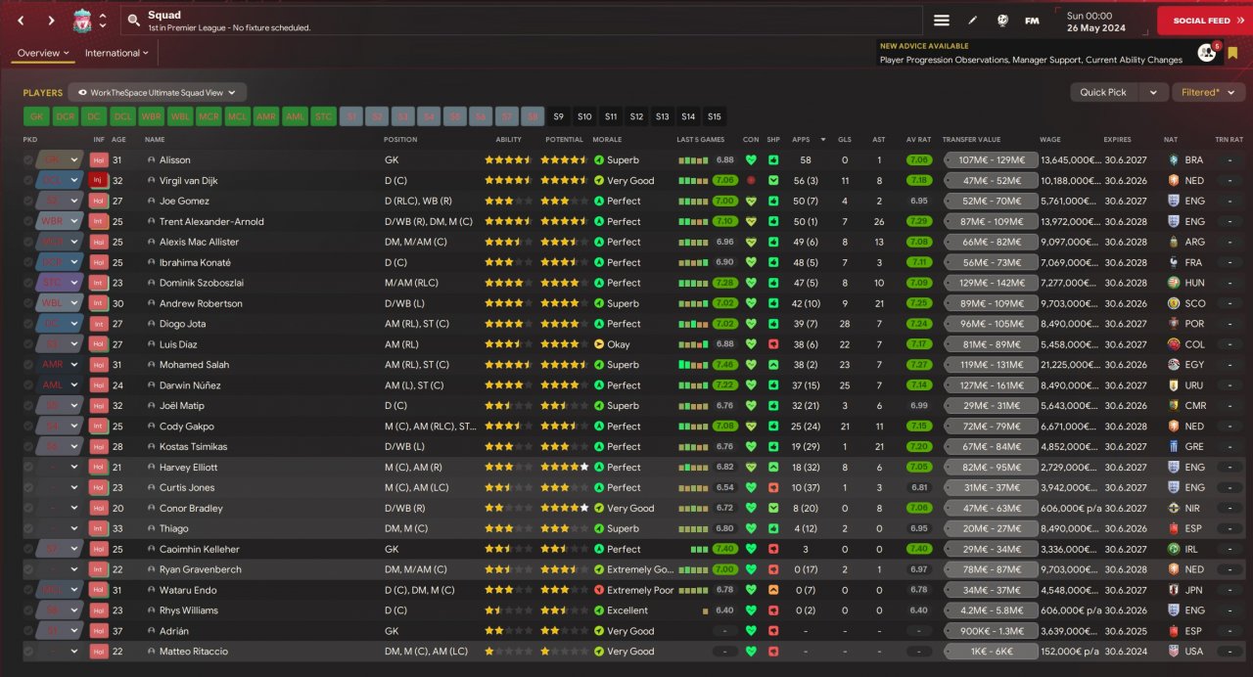Screen dimensions: 1253x677
Task: Sort by the TRANSFER VALUE column header
Action: point(971,140)
